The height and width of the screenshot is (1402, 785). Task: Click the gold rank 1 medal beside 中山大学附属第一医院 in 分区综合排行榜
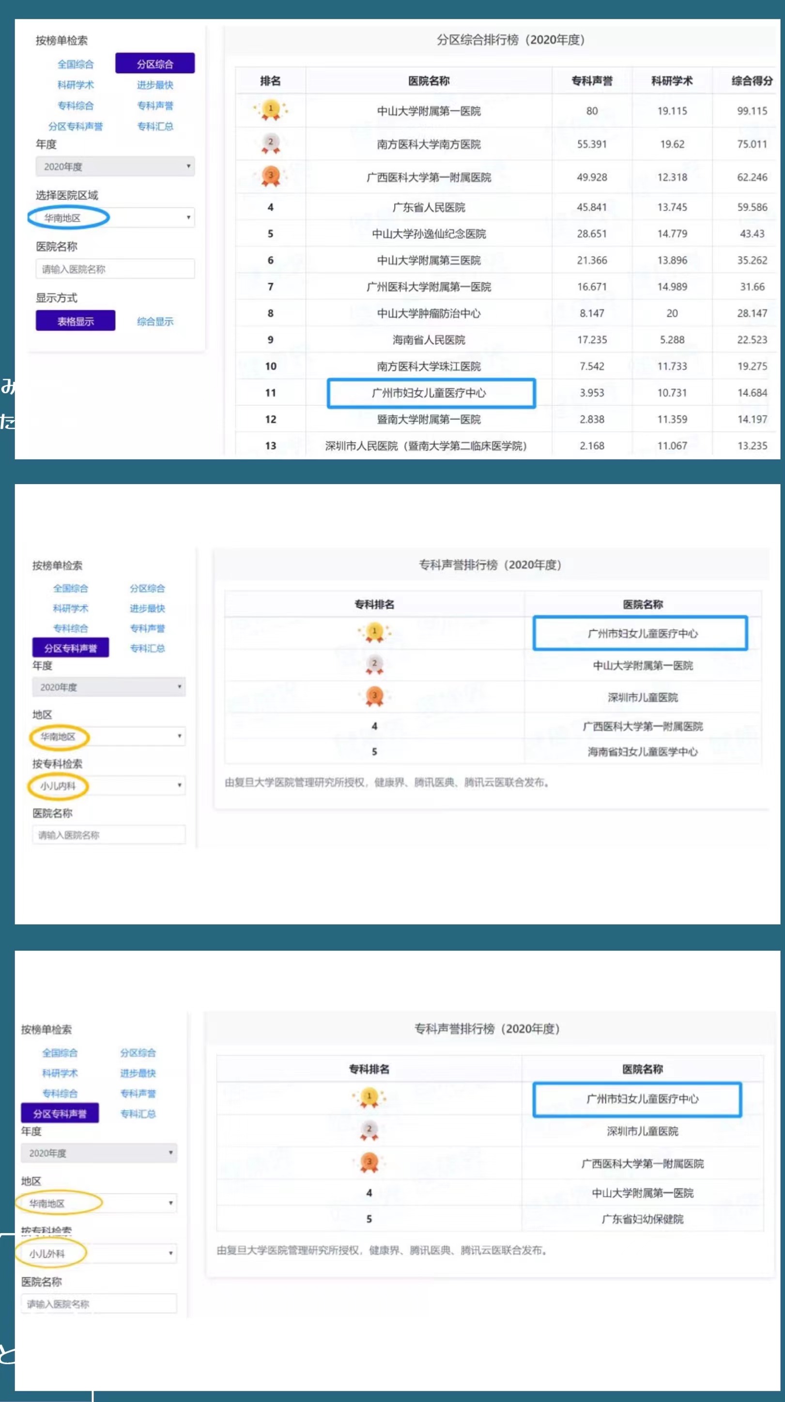click(x=271, y=110)
